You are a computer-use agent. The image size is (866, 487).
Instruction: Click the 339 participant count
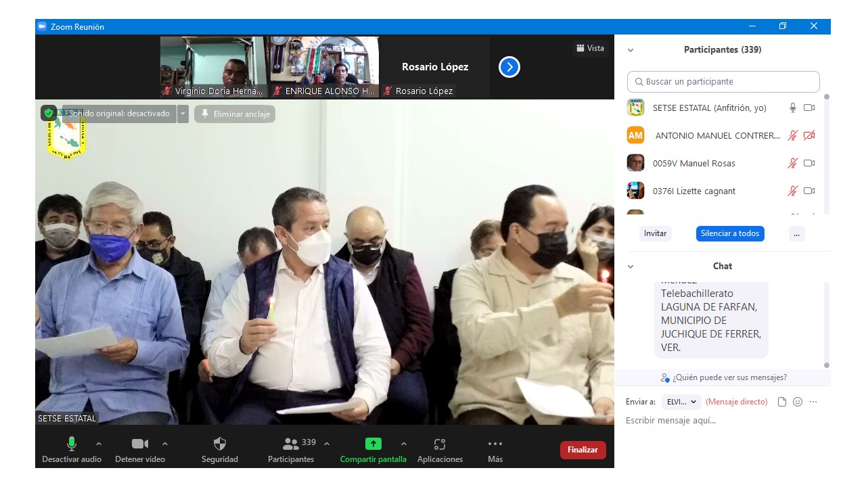click(309, 442)
